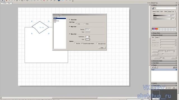179x100 pixels.
Task: Toggle the Major Grid checkbox
Action: (70, 27)
